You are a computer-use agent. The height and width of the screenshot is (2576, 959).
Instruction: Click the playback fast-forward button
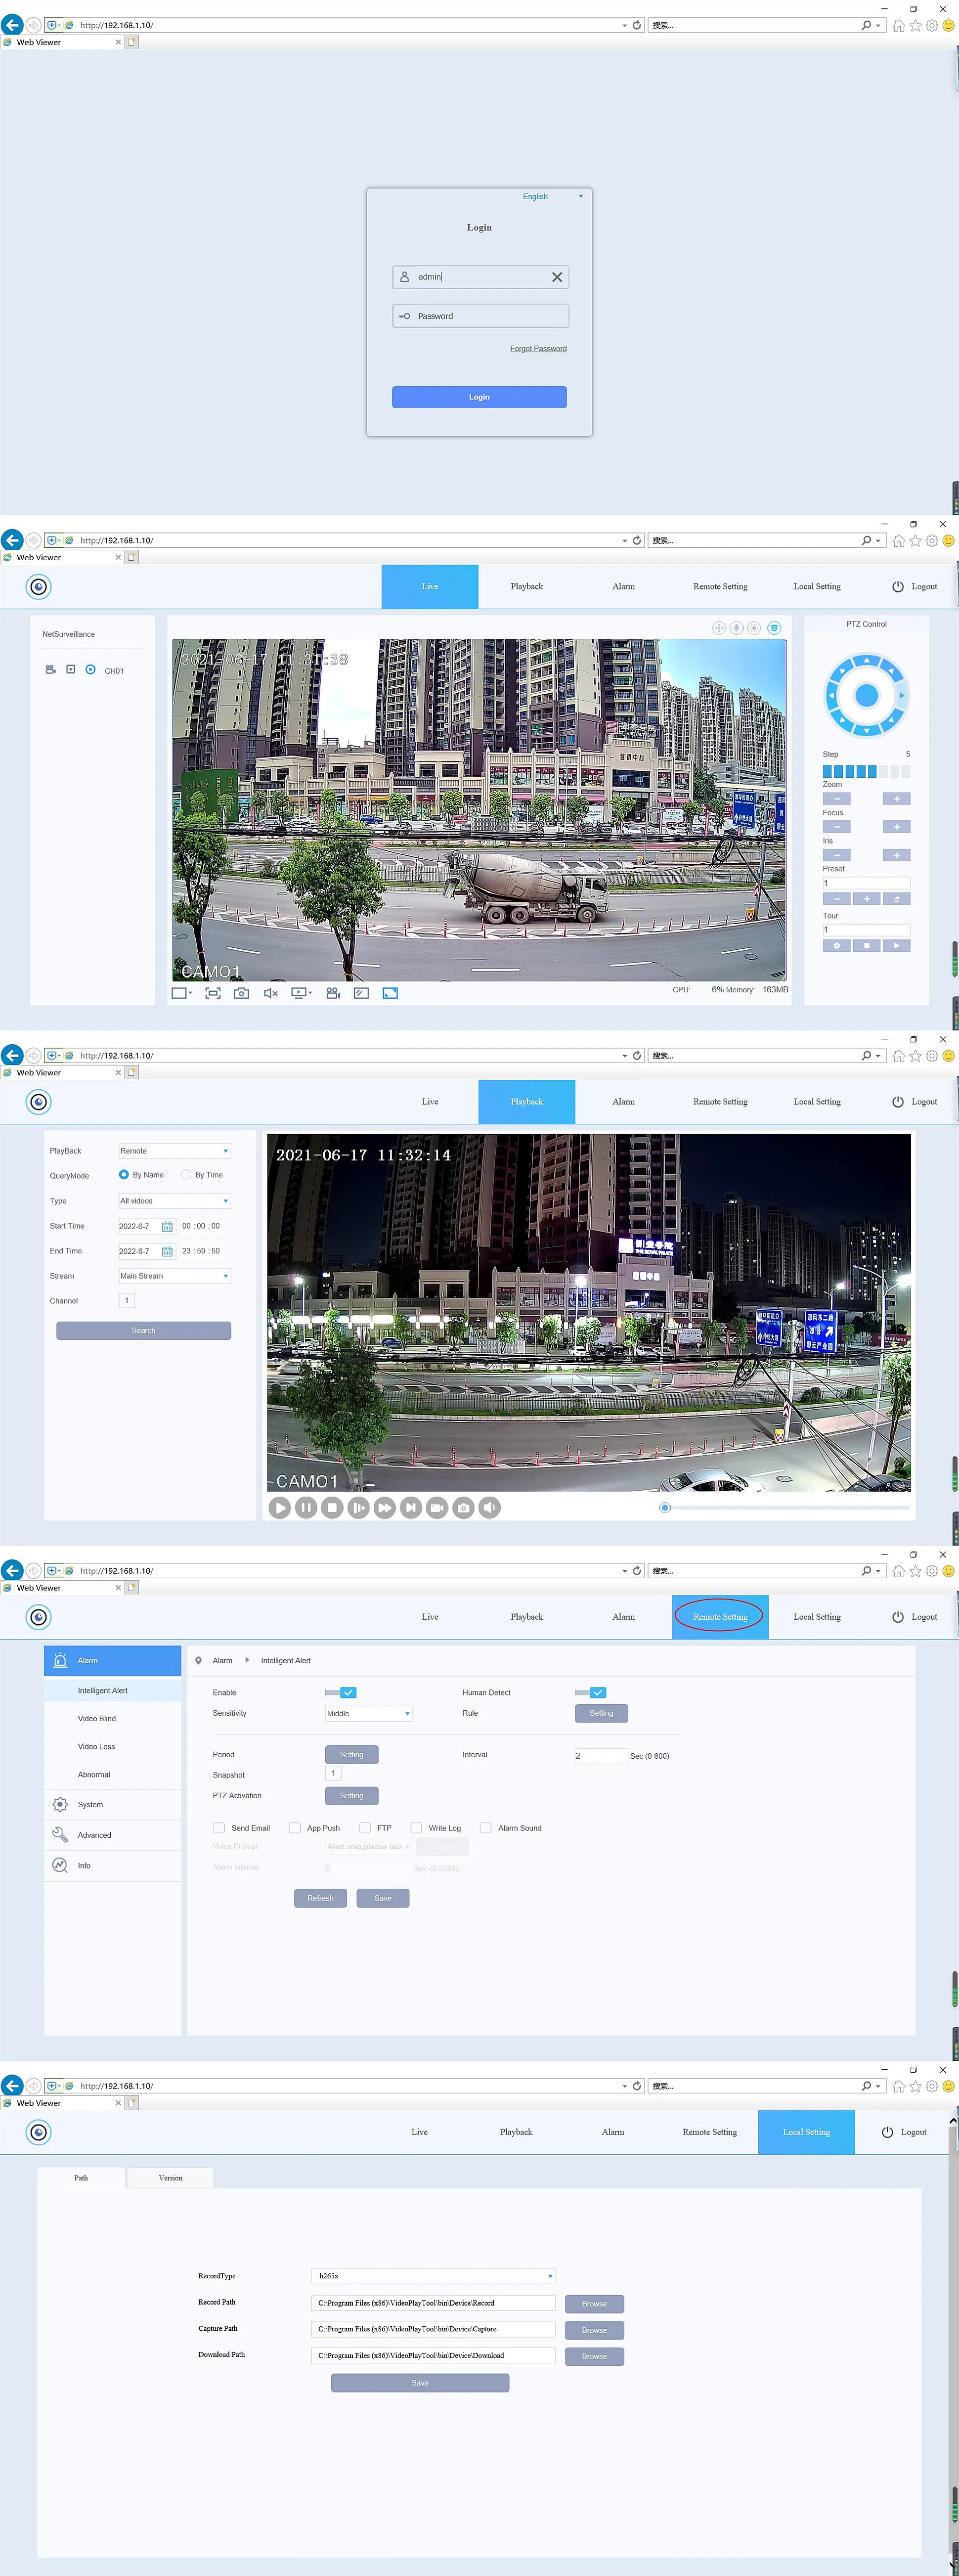point(384,1507)
